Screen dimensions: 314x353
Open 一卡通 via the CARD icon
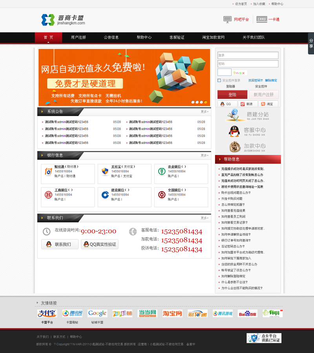[261, 18]
